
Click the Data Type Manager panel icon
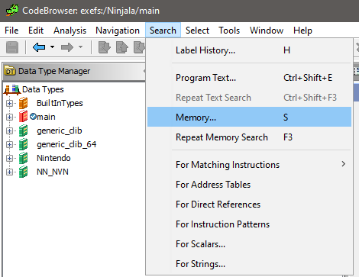(x=10, y=71)
